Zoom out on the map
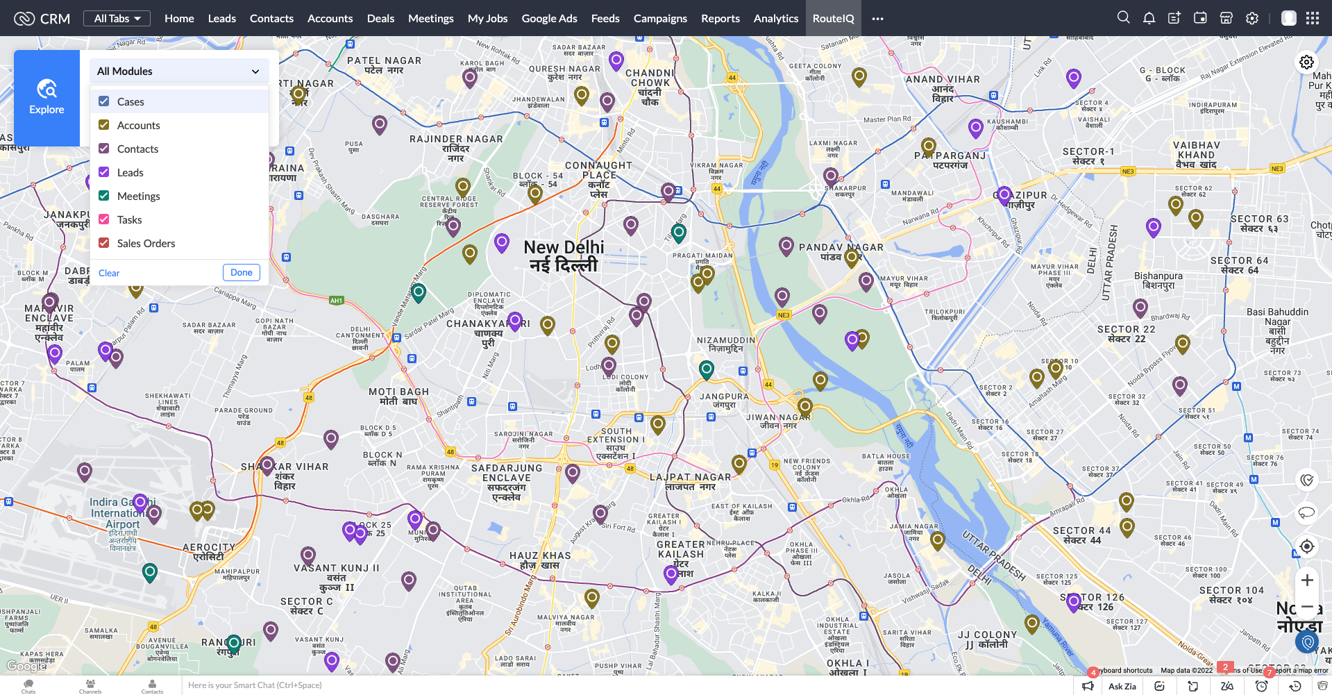The width and height of the screenshot is (1332, 695). click(1307, 606)
